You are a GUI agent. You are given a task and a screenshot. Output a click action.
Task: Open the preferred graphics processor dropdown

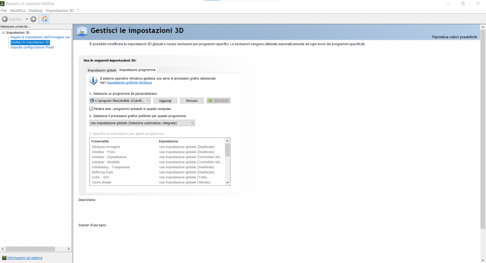tap(142, 123)
